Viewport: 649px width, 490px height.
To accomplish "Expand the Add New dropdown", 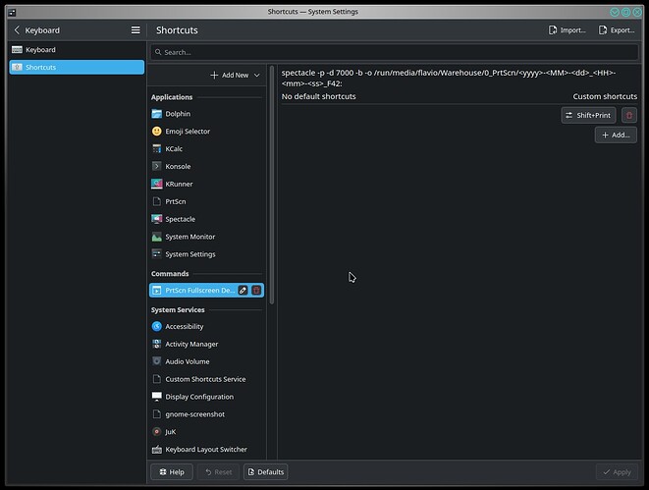I will click(x=235, y=75).
